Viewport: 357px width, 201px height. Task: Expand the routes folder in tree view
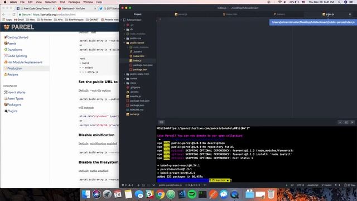pos(124,78)
